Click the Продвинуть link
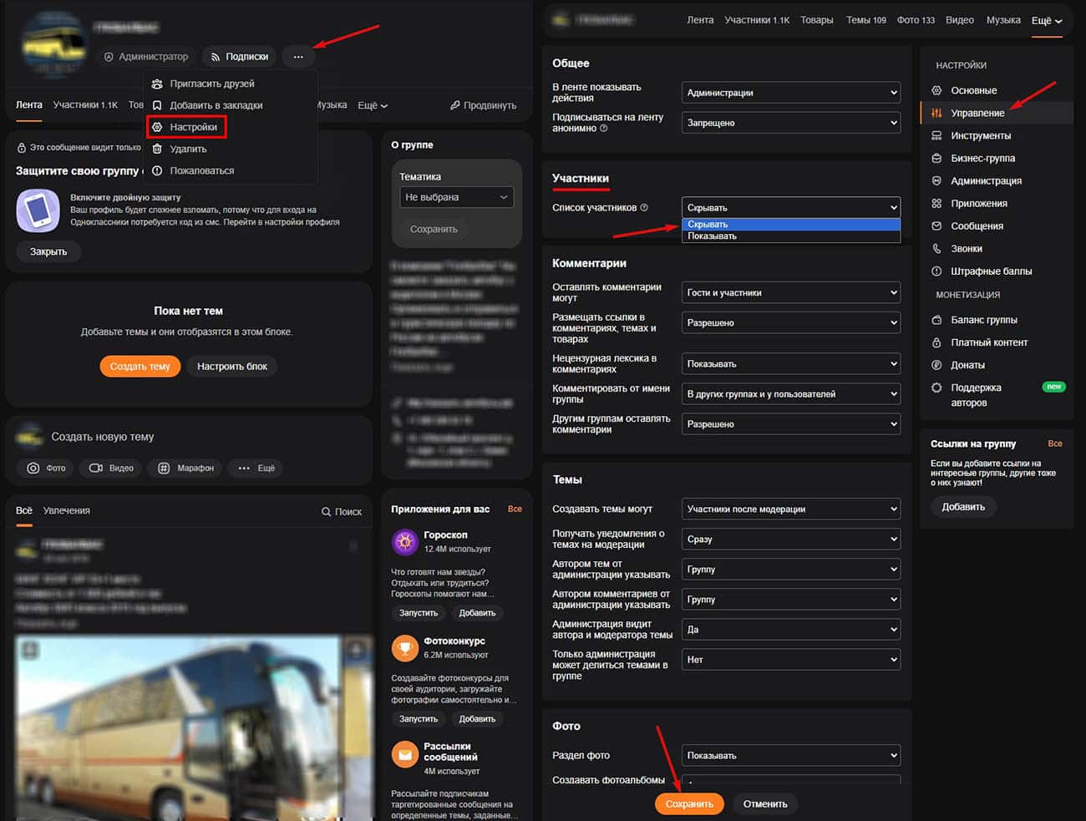1086x821 pixels. click(x=483, y=105)
